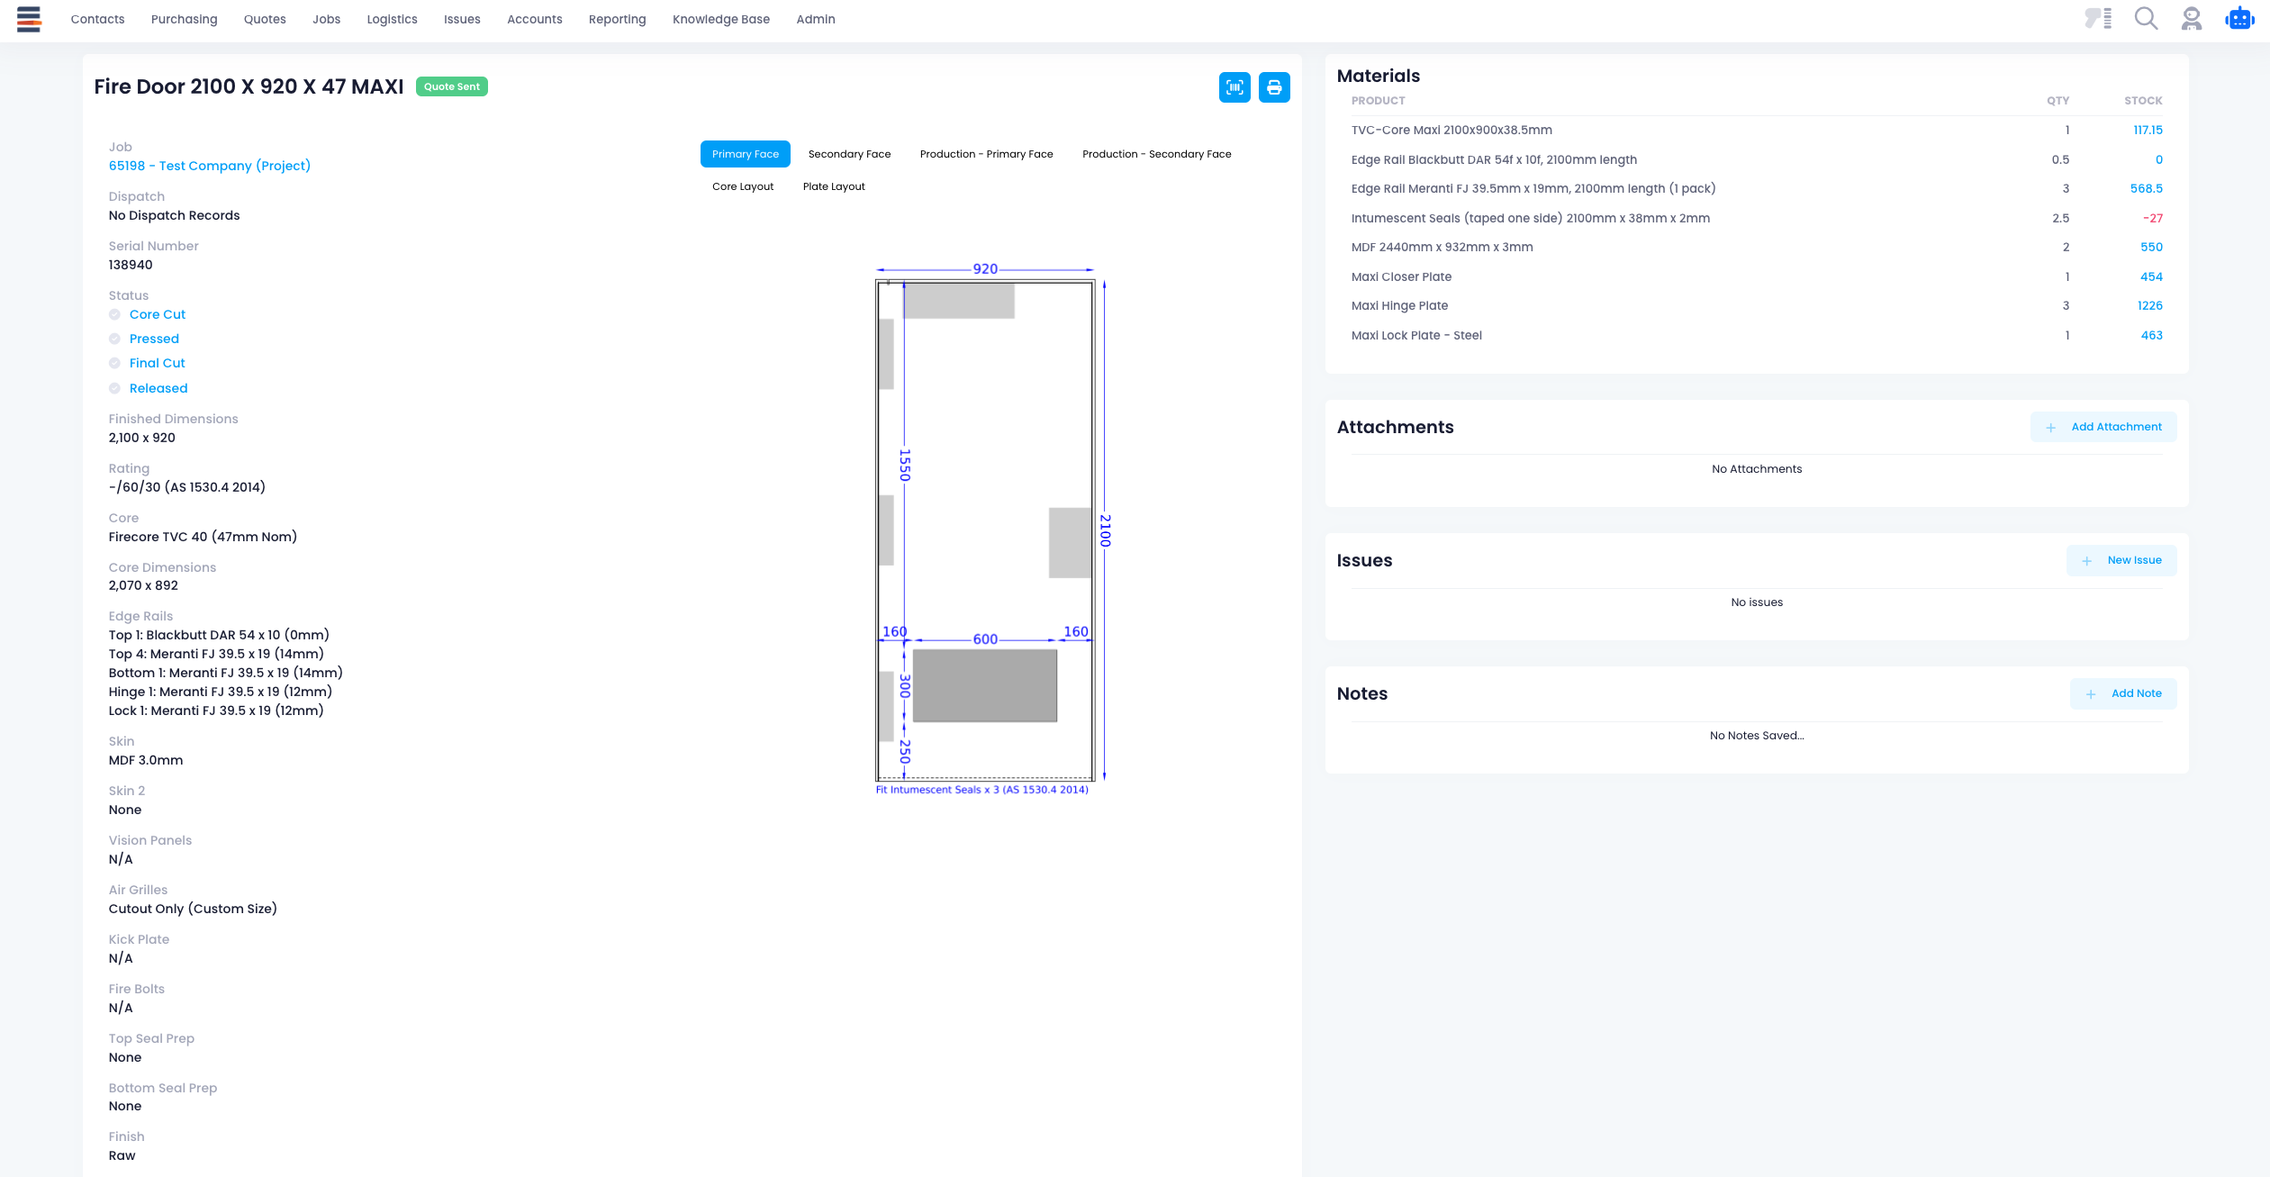
Task: Click the New Issue button
Action: [x=2121, y=560]
